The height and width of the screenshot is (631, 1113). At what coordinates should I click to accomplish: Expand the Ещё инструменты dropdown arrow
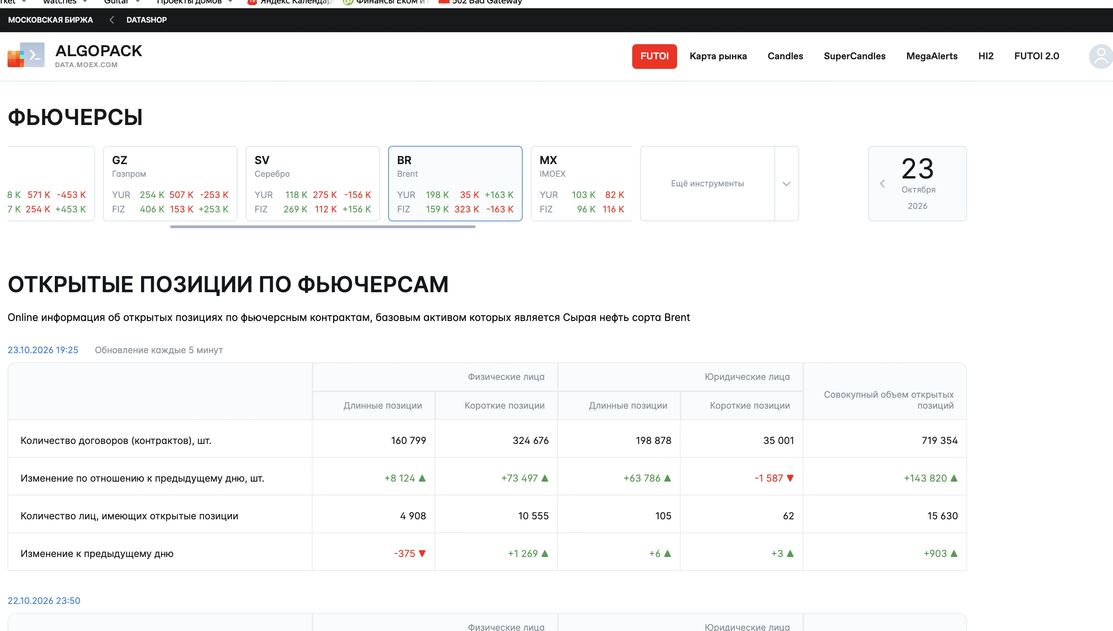[x=787, y=184]
